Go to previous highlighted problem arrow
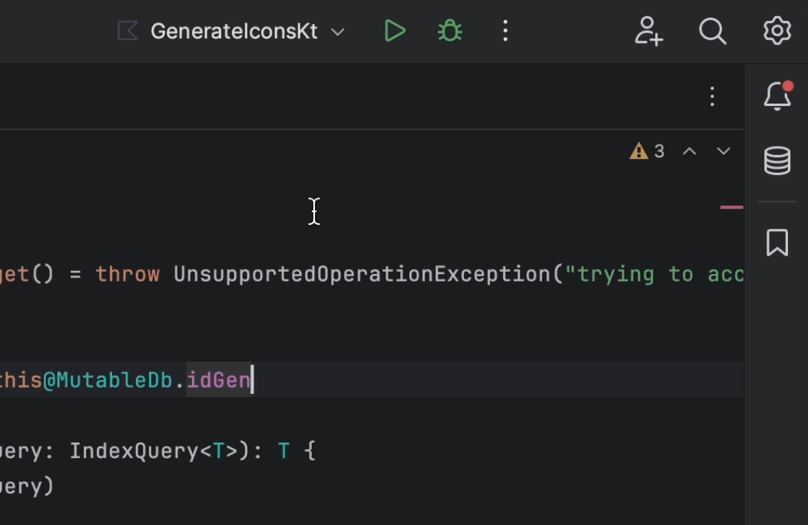 [x=690, y=151]
